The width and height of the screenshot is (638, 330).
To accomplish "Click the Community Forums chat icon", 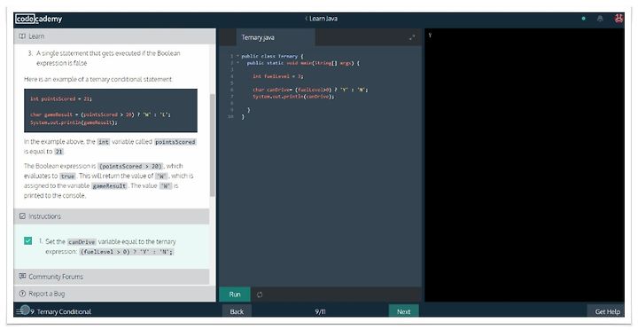I will (22, 277).
